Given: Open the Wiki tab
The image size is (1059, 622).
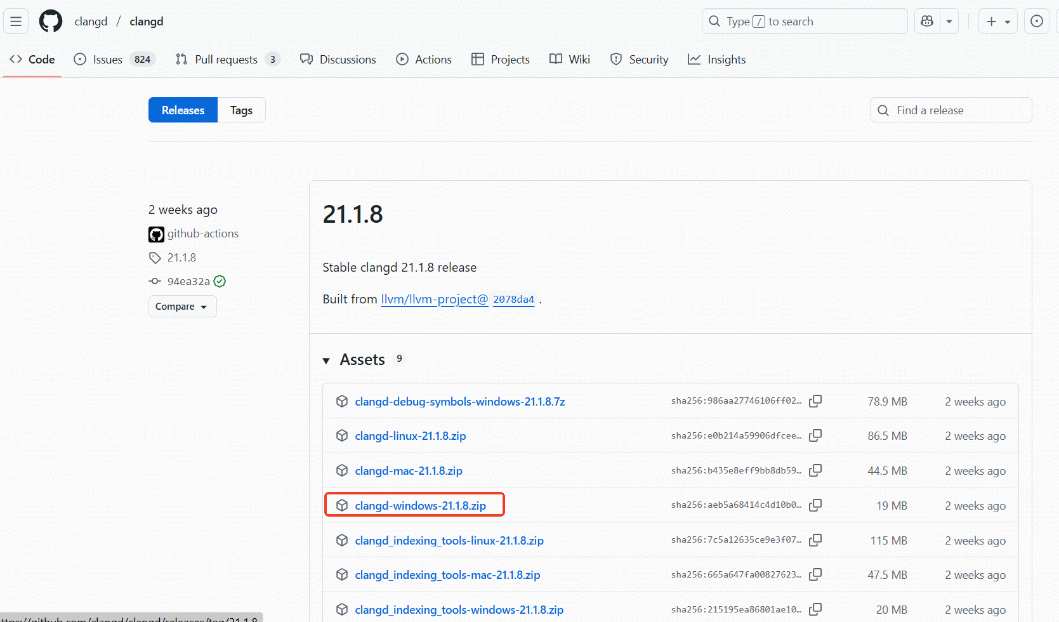Looking at the screenshot, I should (570, 60).
